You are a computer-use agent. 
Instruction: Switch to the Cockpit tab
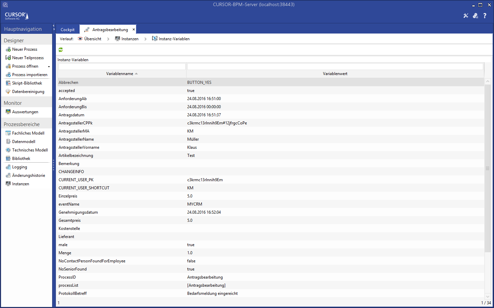pyautogui.click(x=67, y=30)
